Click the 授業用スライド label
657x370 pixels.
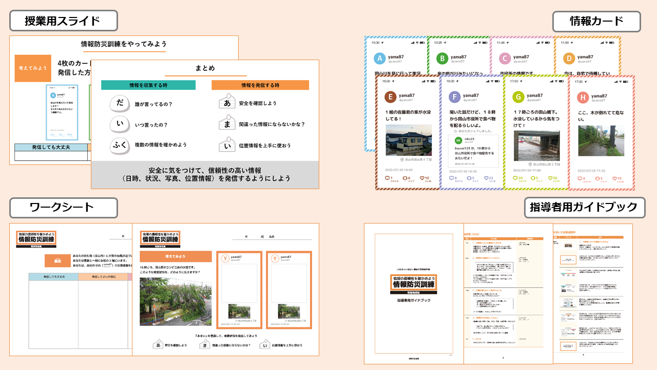tap(63, 21)
